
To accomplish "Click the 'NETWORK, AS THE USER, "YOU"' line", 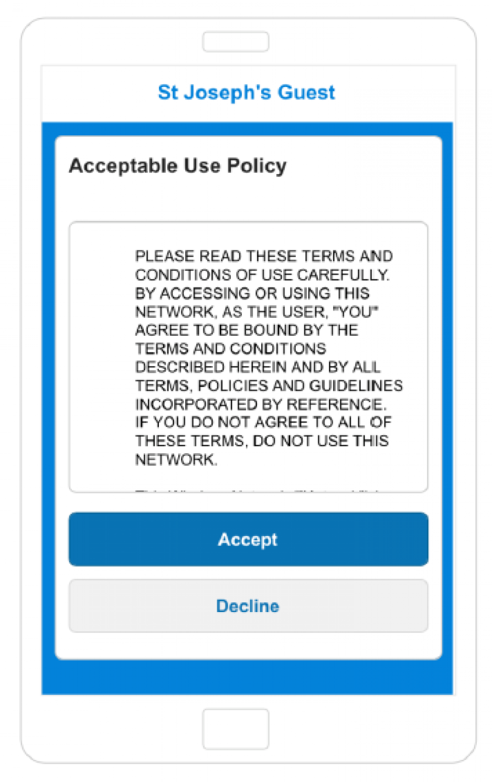I will coord(257,312).
